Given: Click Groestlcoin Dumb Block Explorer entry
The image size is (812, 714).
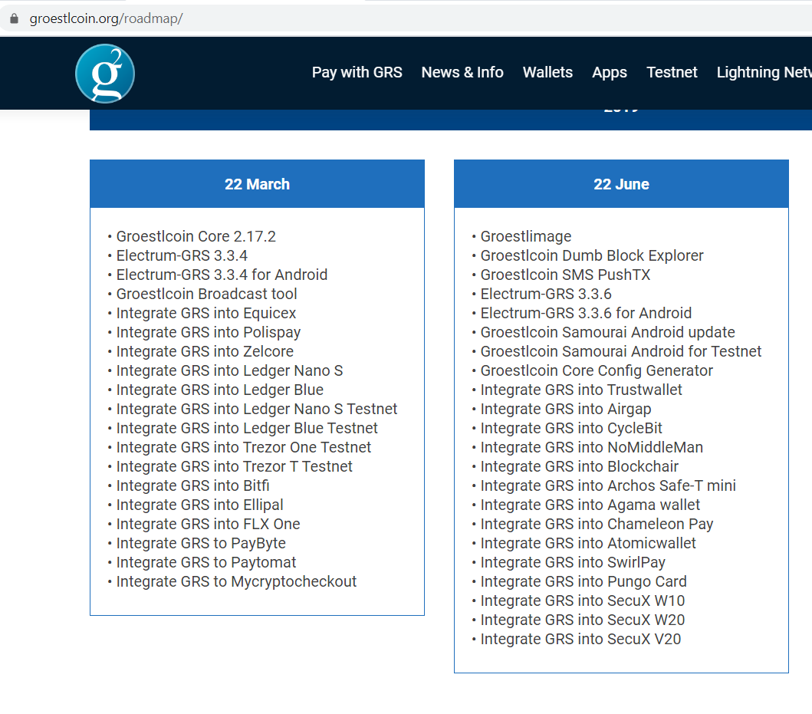Looking at the screenshot, I should point(592,255).
